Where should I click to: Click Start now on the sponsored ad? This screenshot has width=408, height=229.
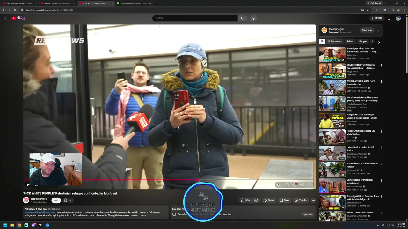click(367, 30)
